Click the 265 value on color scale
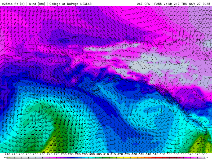This screenshot has height=159, width=212. pyautogui.click(x=43, y=154)
